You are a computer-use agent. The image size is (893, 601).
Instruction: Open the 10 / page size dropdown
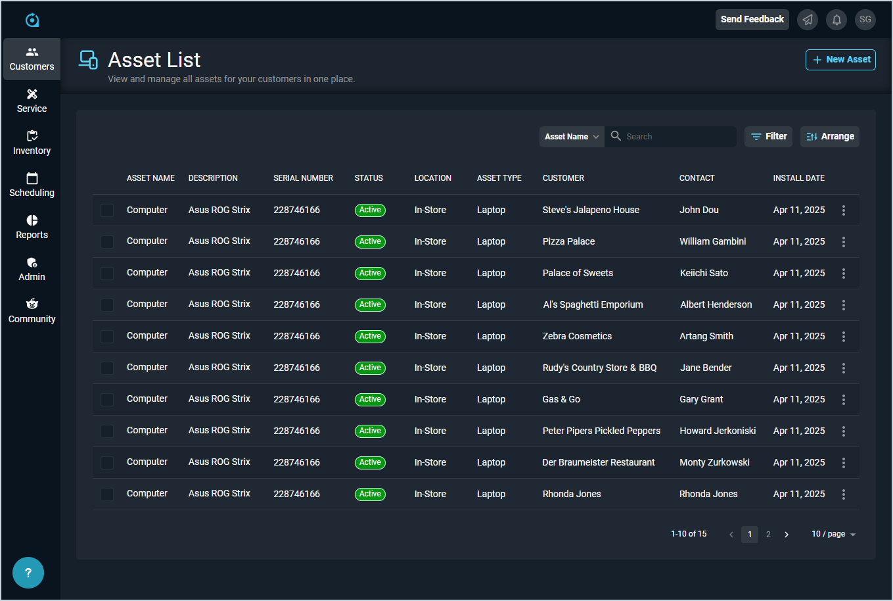pos(833,535)
